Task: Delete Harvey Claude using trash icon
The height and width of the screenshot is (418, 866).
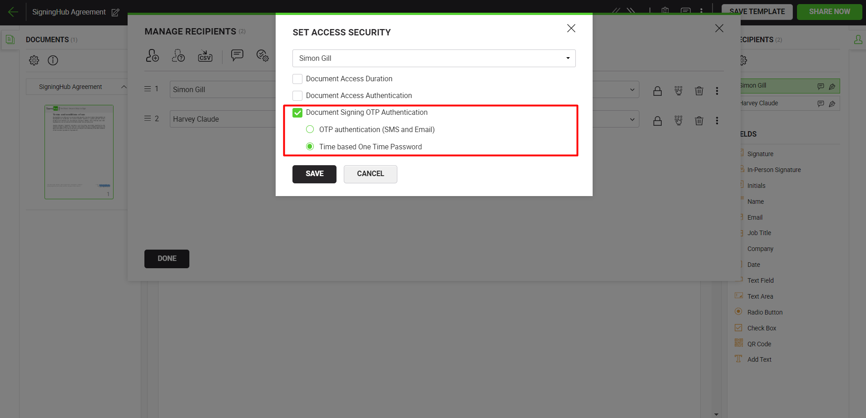Action: tap(699, 121)
